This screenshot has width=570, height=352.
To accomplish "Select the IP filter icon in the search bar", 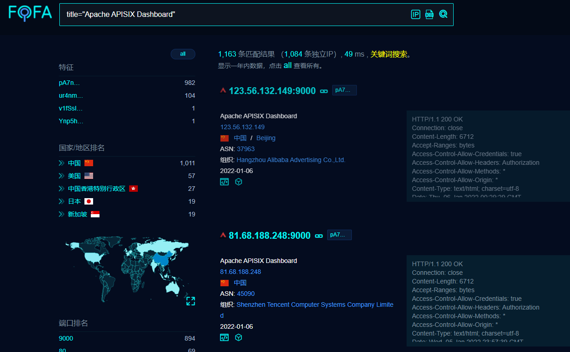I will point(415,14).
